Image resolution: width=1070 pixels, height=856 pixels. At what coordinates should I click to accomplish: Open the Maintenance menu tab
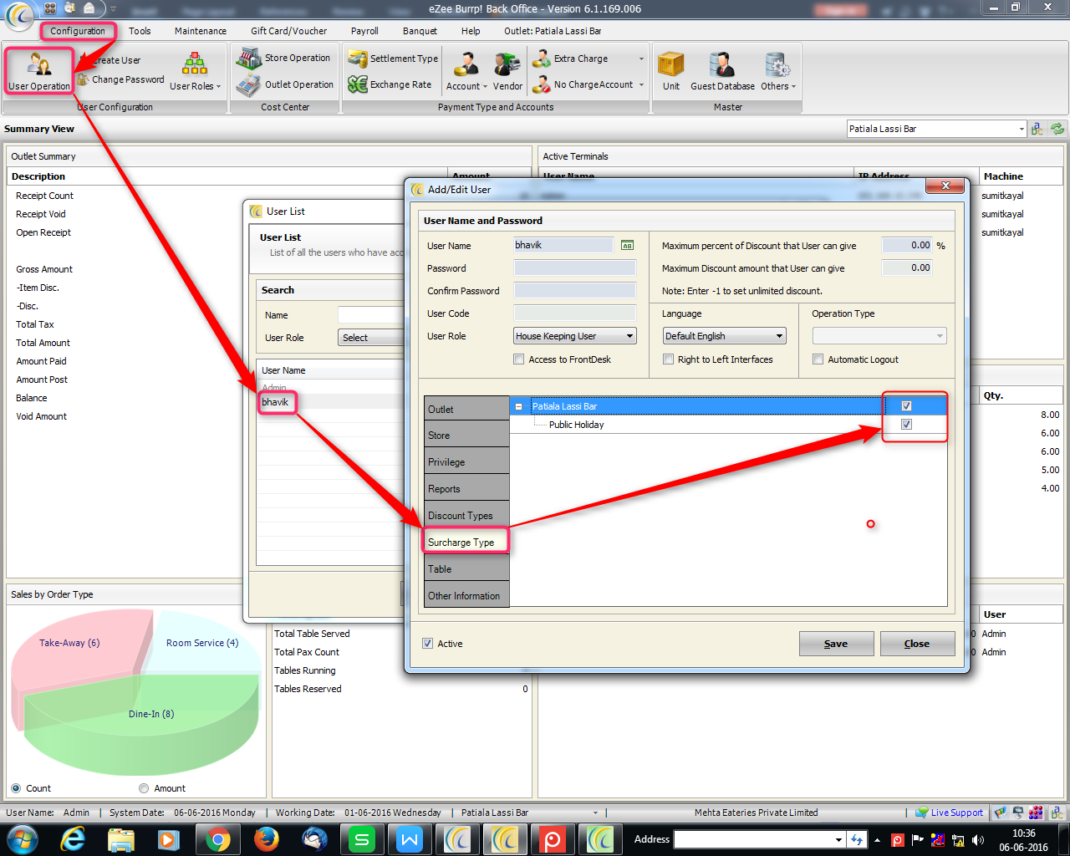coord(201,31)
